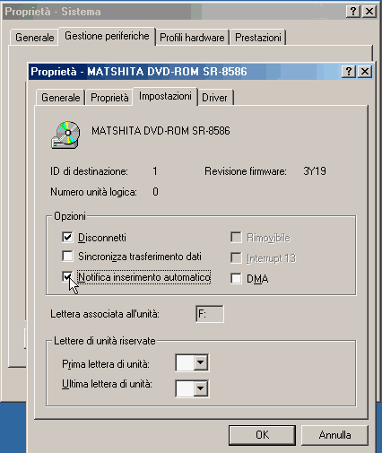Click the DVD-ROM drive icon
382x453 pixels.
[x=65, y=135]
